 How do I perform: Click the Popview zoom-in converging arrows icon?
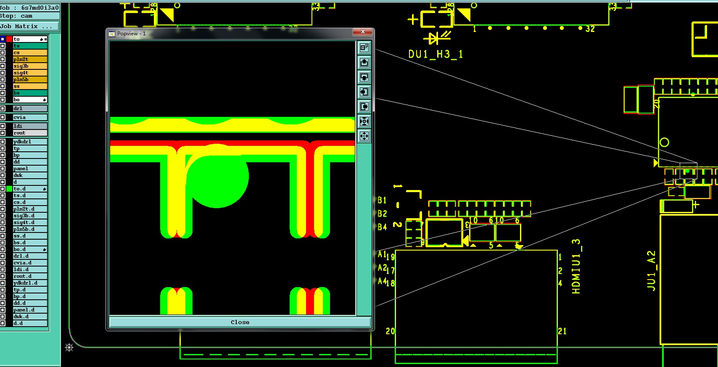(364, 121)
